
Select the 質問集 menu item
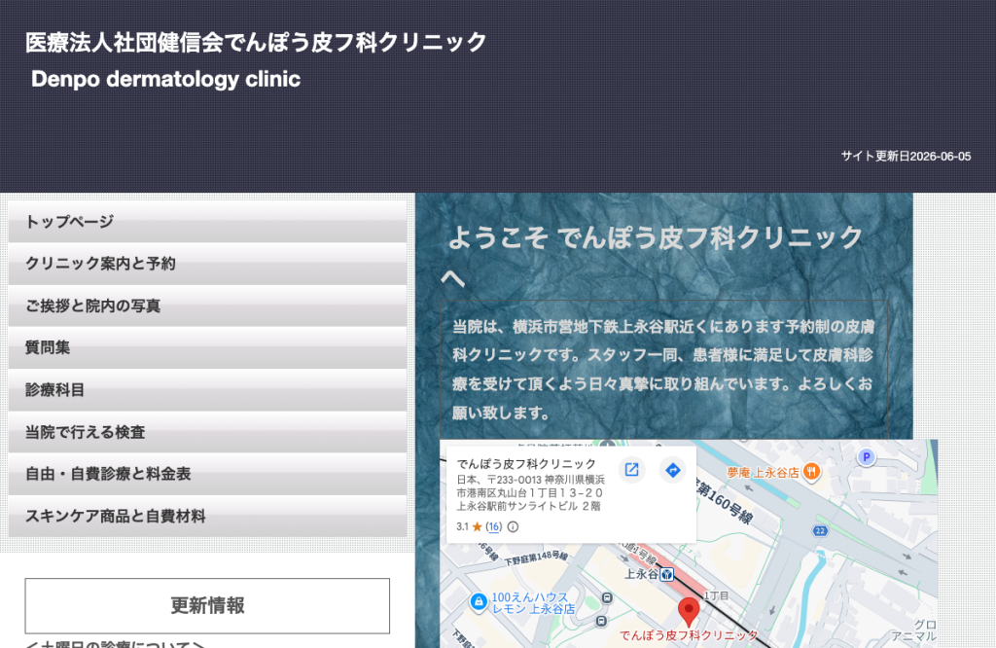coord(207,347)
